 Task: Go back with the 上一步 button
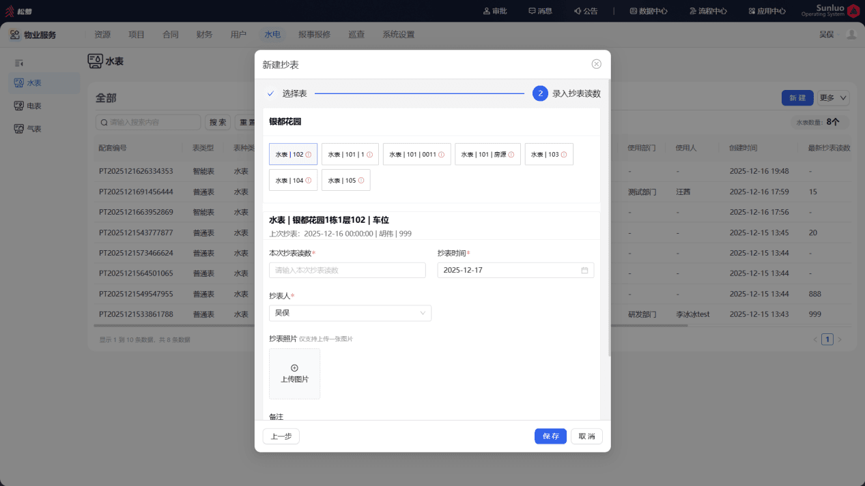coord(281,436)
